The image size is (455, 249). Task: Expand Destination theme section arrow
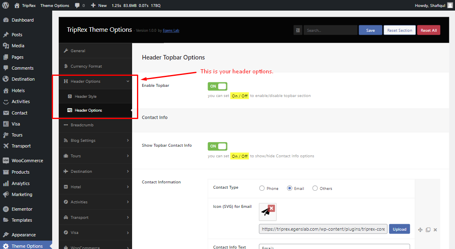(x=128, y=172)
